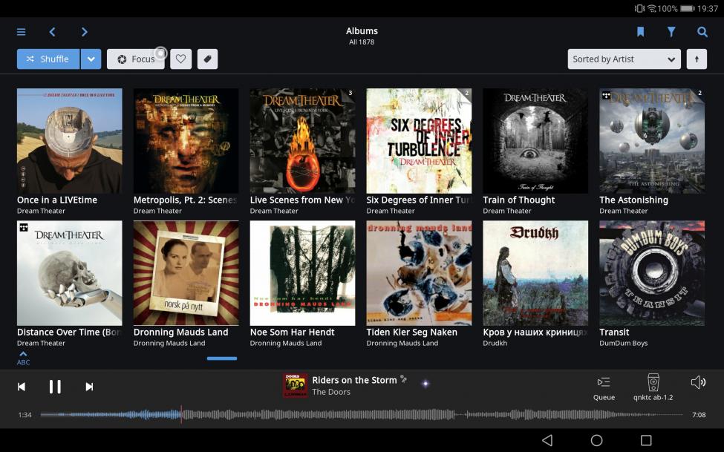Open Android Recent apps square button
Image resolution: width=724 pixels, height=452 pixels.
[647, 440]
